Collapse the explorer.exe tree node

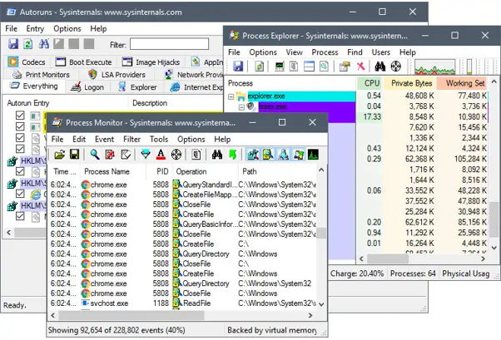(x=232, y=96)
